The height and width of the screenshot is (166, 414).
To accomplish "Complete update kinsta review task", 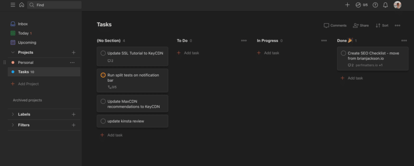I will pyautogui.click(x=103, y=121).
